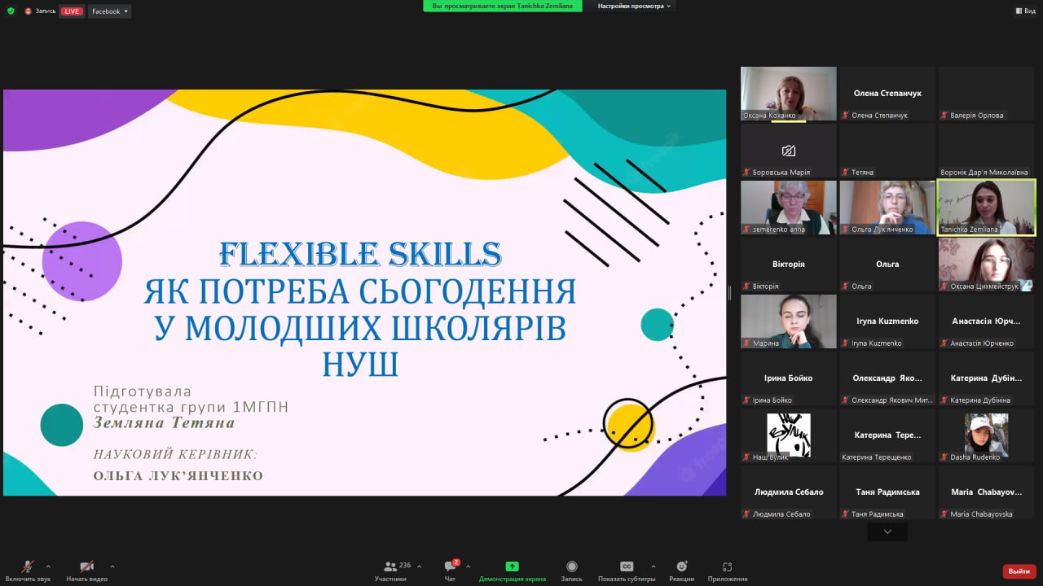Screen dimensions: 1043x586
Task: Click the Выйти button to leave
Action: pos(1018,571)
